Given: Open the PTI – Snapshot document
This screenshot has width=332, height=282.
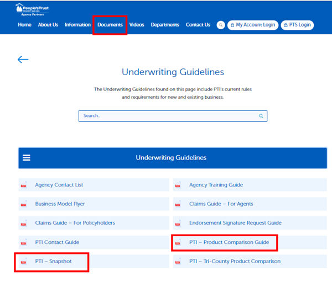Looking at the screenshot, I should coord(94,261).
